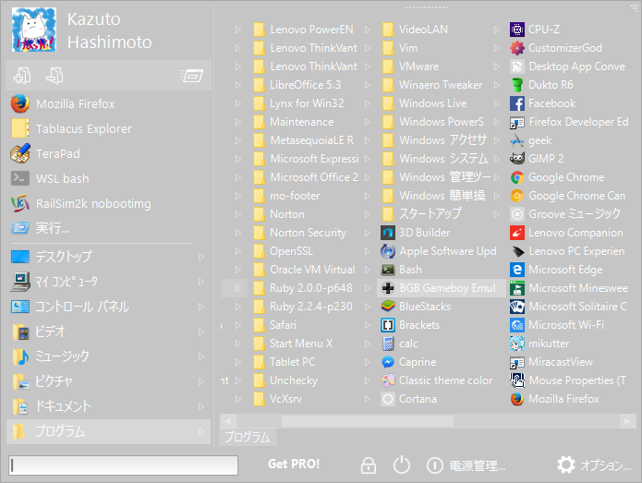Open Microsoft Solitaire Collection
The width and height of the screenshot is (642, 483).
click(570, 307)
